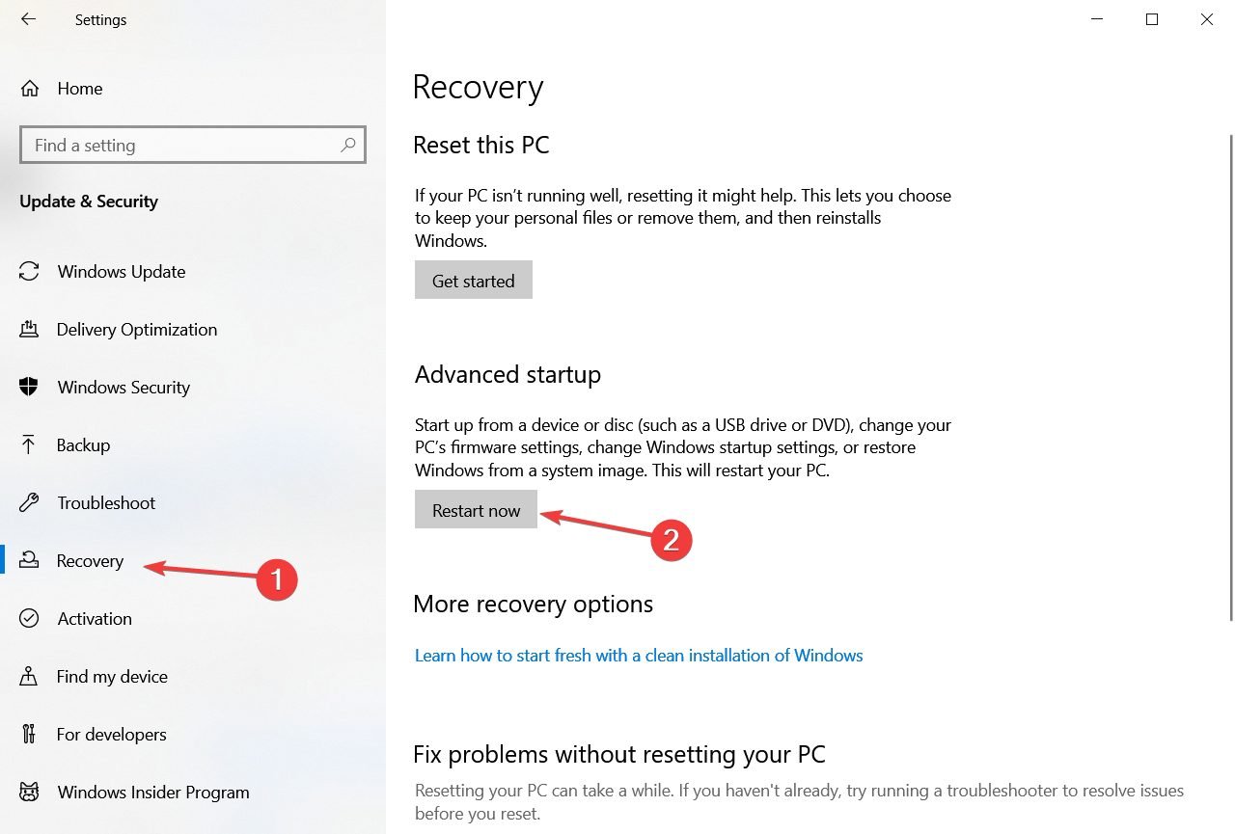Open the clean installation of Windows link

(x=639, y=656)
